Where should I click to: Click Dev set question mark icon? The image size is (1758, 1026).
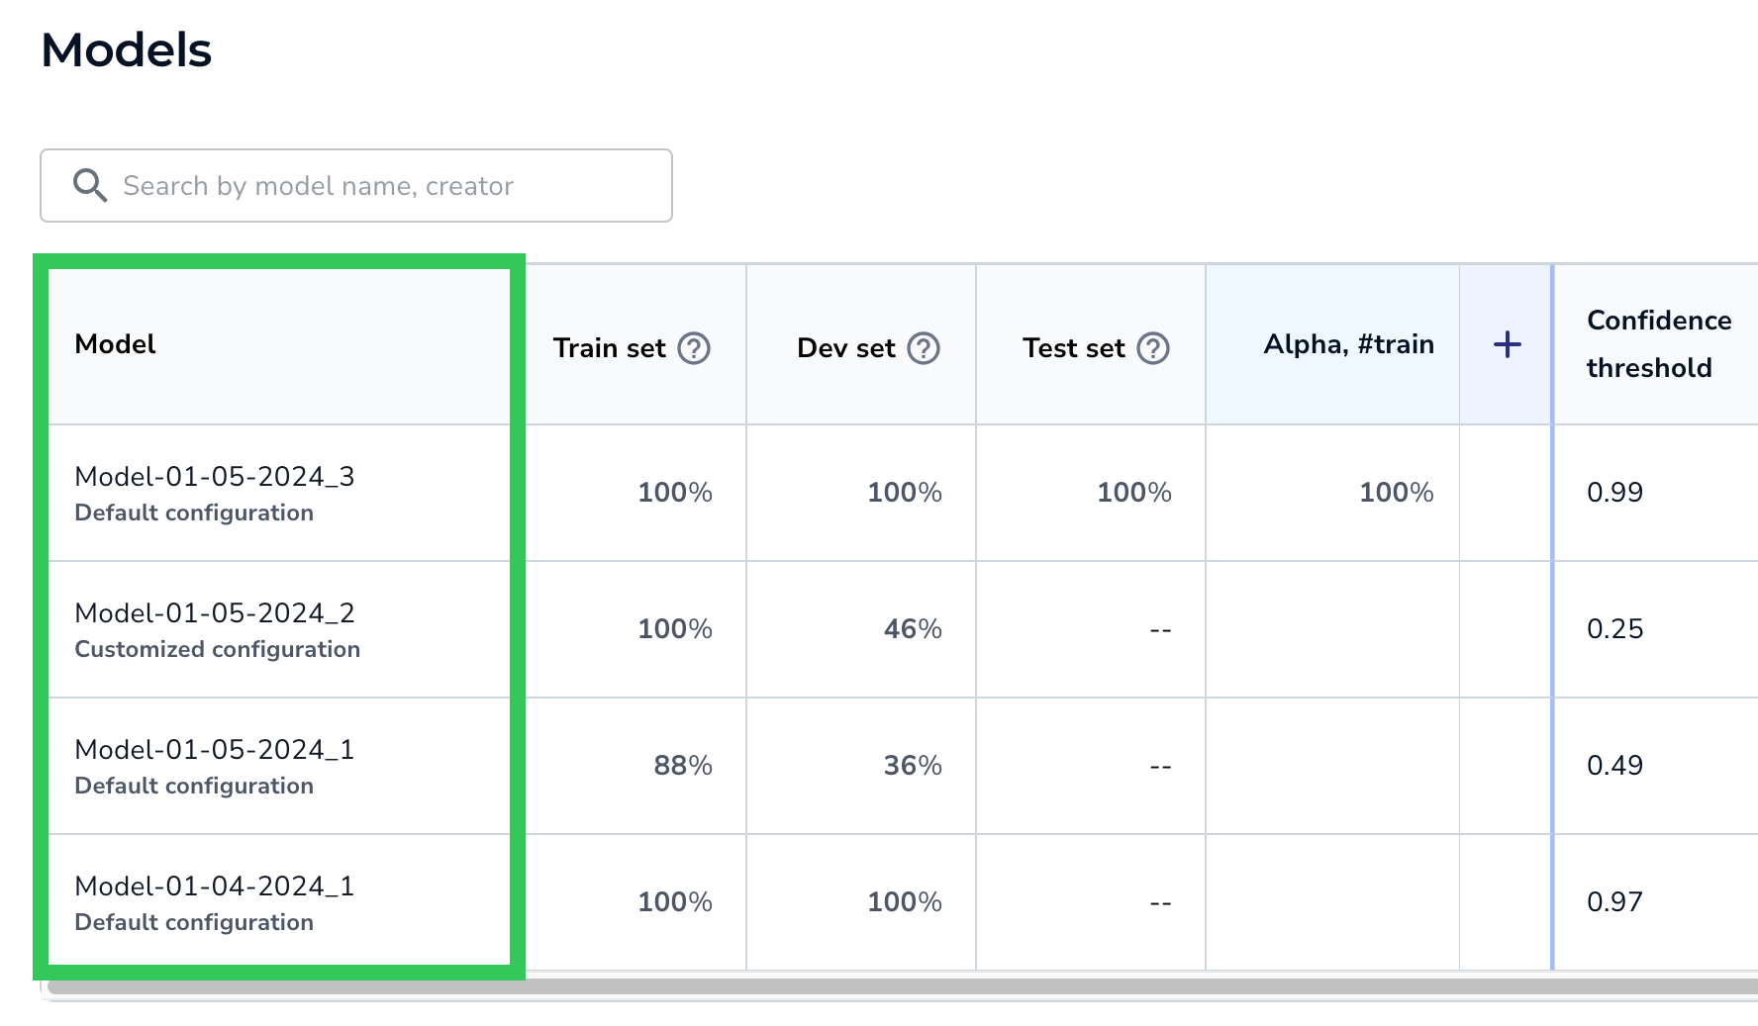(x=924, y=348)
